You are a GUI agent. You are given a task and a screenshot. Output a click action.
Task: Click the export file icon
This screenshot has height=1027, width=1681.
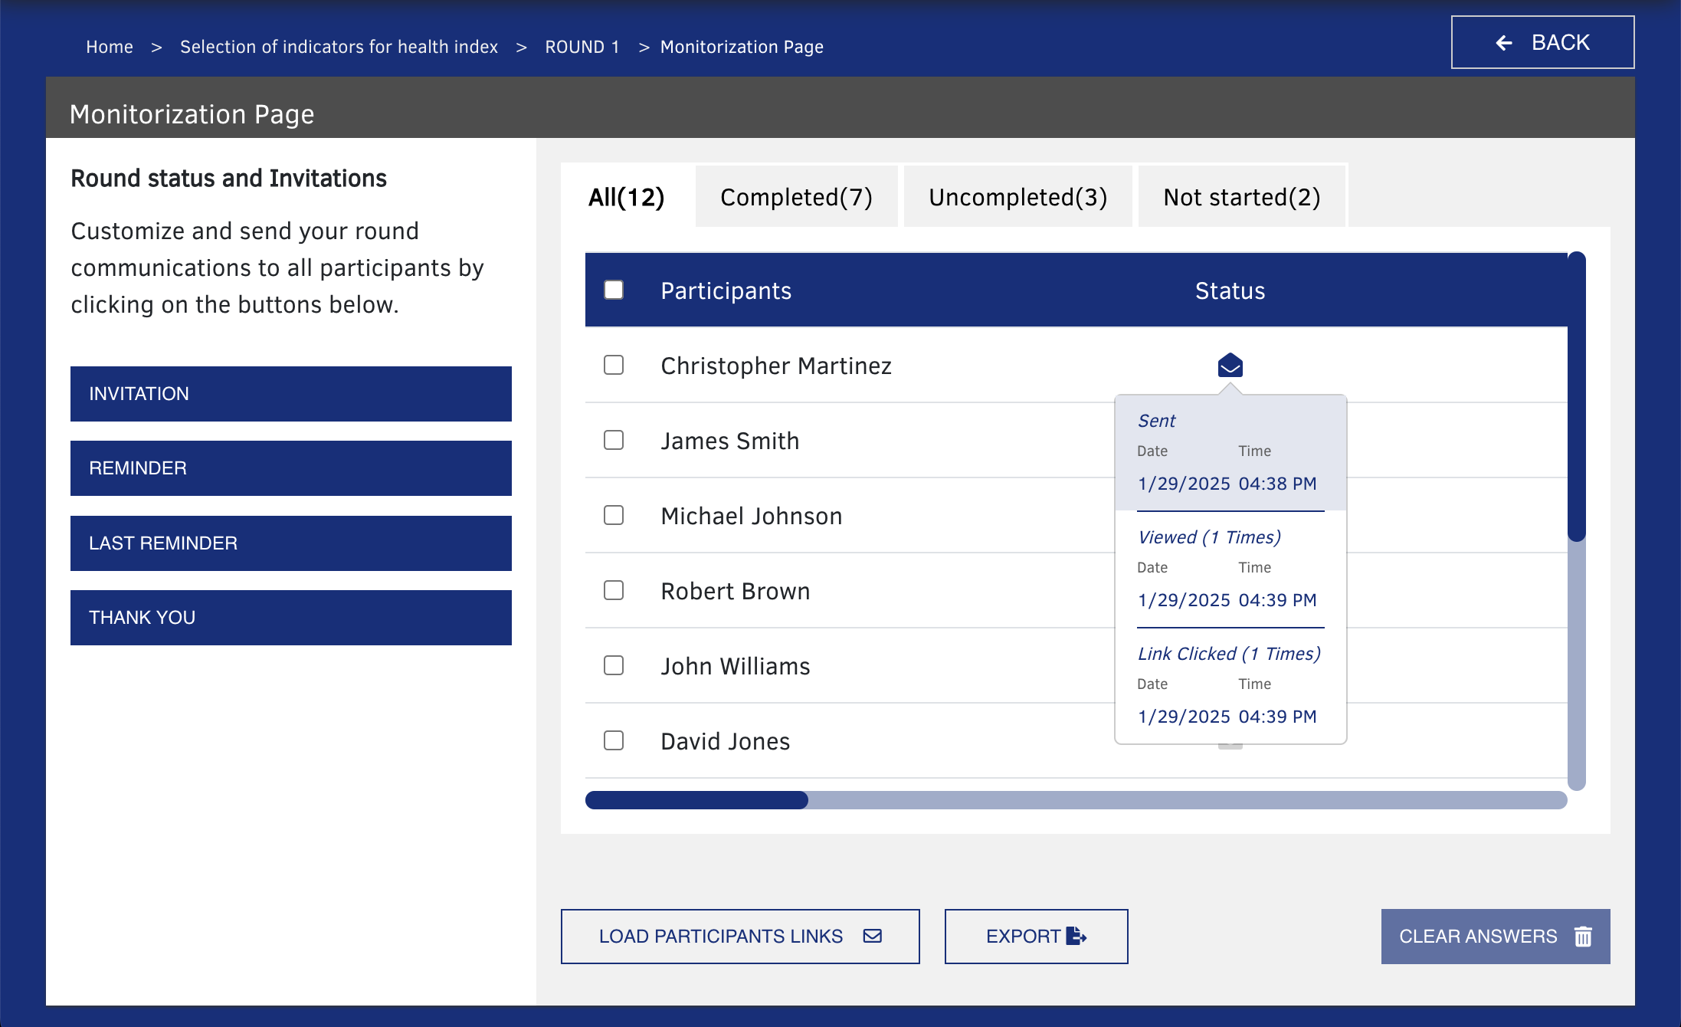point(1076,936)
